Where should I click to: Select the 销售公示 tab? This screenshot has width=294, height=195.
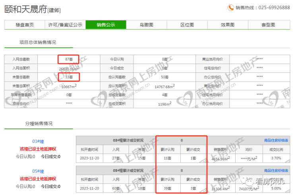pyautogui.click(x=106, y=25)
